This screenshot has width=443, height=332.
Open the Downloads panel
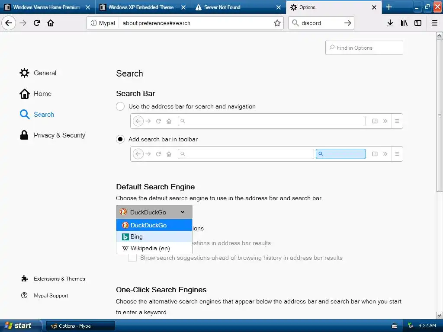(x=390, y=23)
